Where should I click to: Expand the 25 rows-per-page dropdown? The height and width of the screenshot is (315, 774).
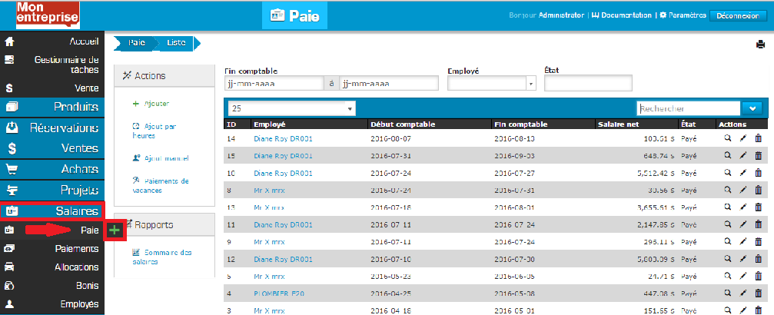tap(292, 109)
